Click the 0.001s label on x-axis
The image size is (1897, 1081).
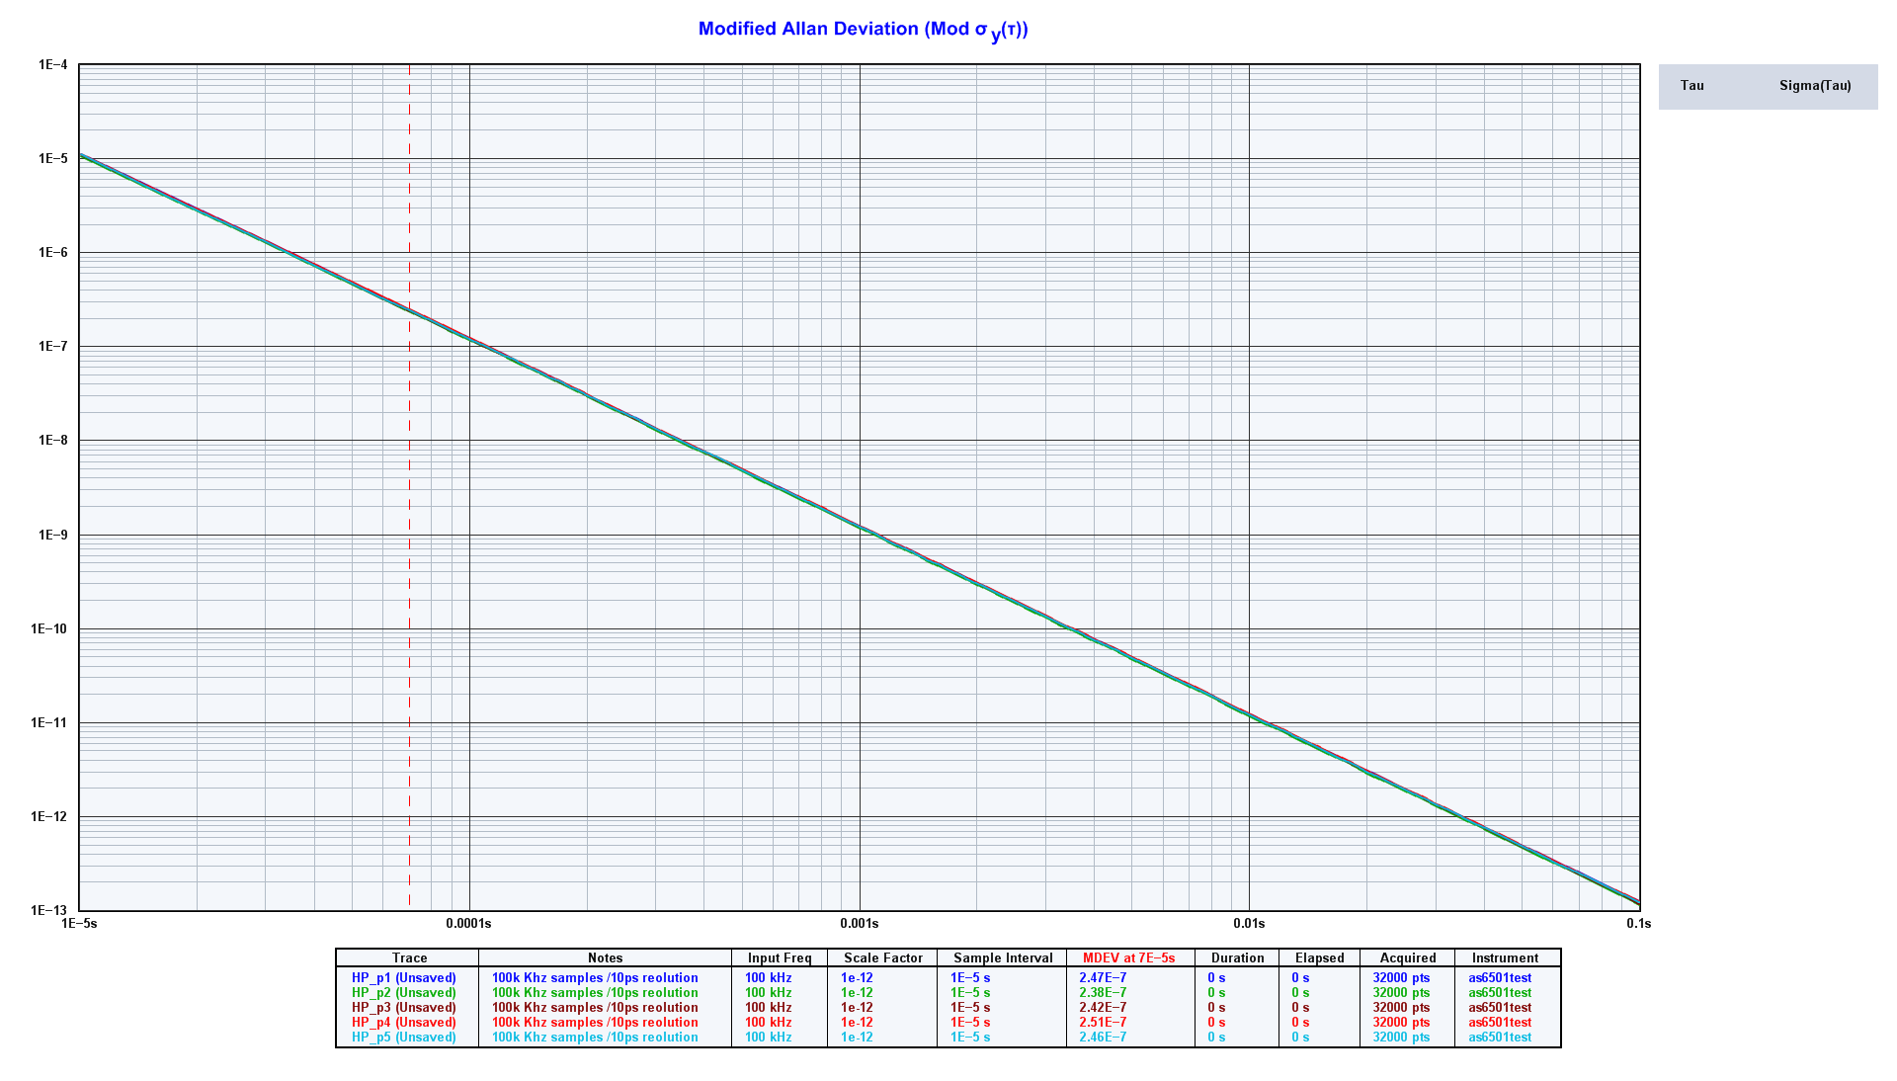859,924
